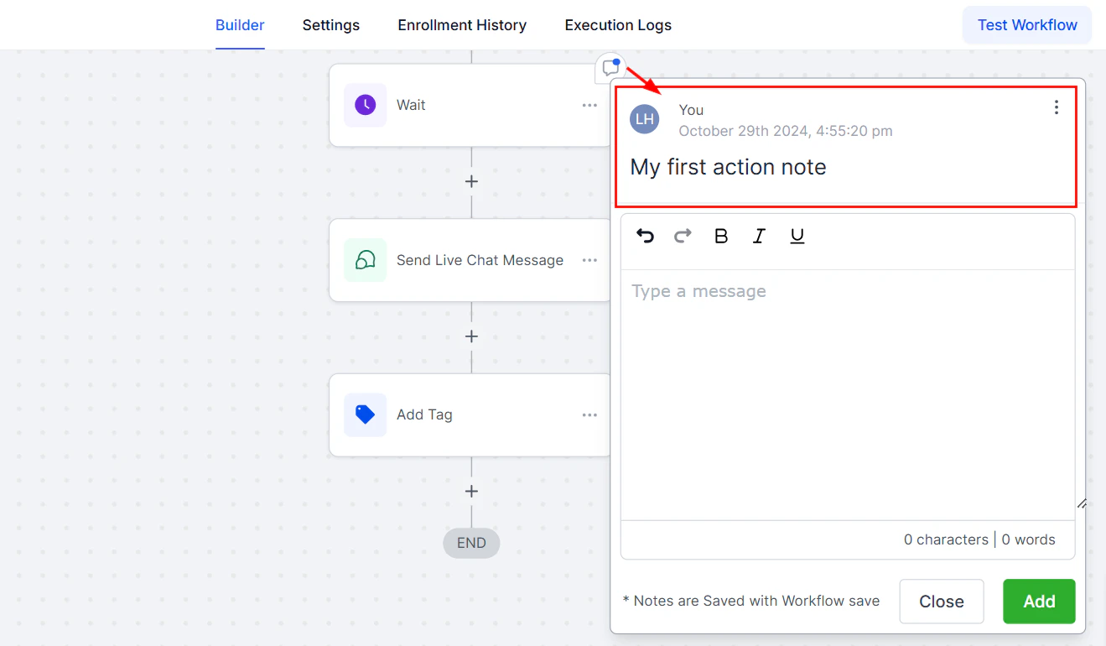
Task: Open the Add Tag step's ellipsis menu
Action: (x=589, y=414)
